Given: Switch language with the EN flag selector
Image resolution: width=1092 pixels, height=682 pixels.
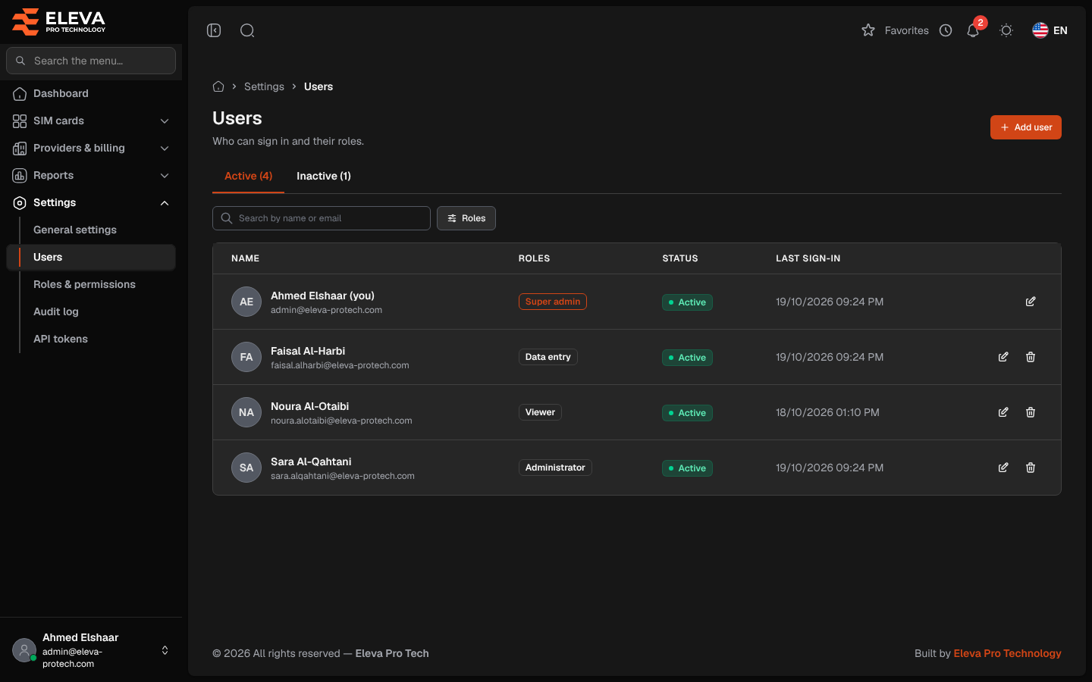Looking at the screenshot, I should 1050,30.
